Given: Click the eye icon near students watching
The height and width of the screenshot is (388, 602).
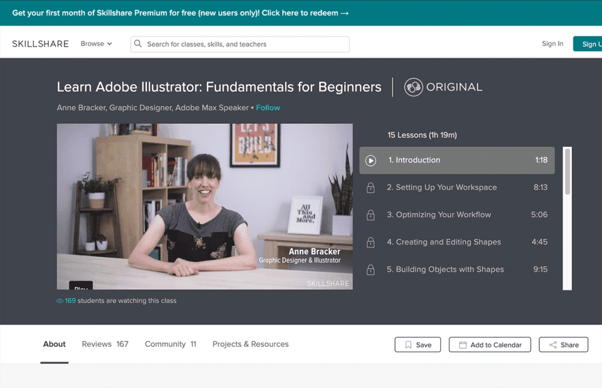Looking at the screenshot, I should coord(59,301).
